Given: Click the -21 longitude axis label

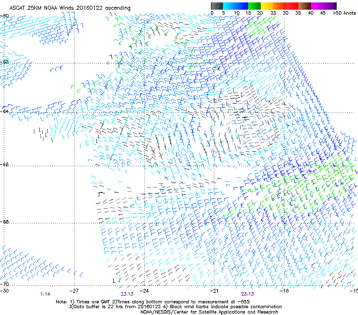Looking at the screenshot, I should point(214,291).
